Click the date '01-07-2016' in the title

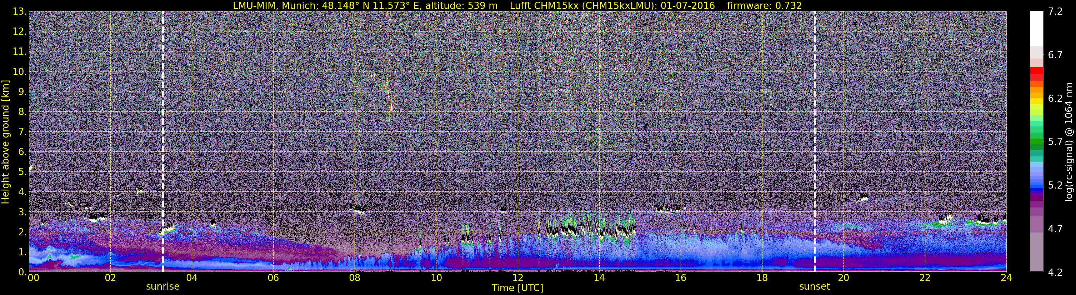[688, 5]
